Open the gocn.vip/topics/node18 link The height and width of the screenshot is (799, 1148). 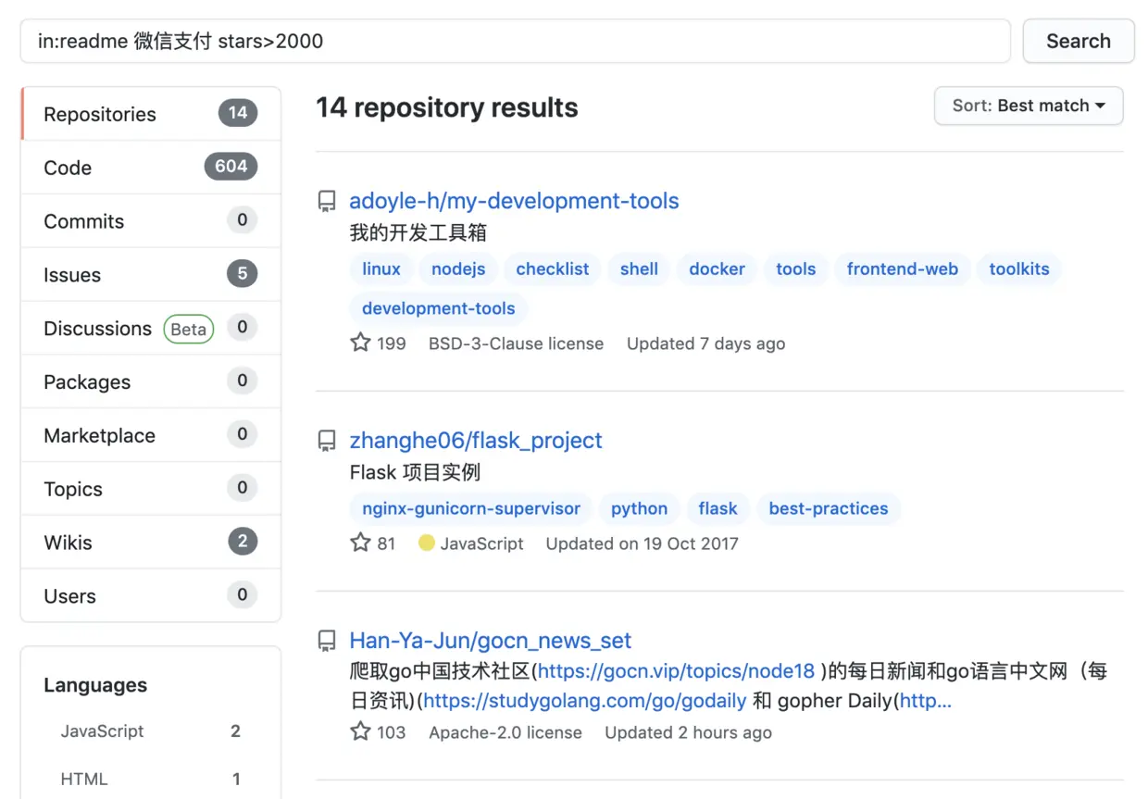pos(677,671)
